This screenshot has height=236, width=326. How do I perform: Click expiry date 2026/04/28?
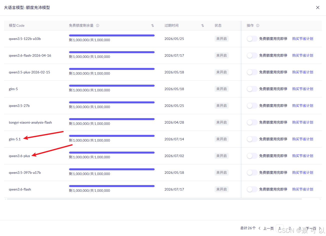[174, 122]
